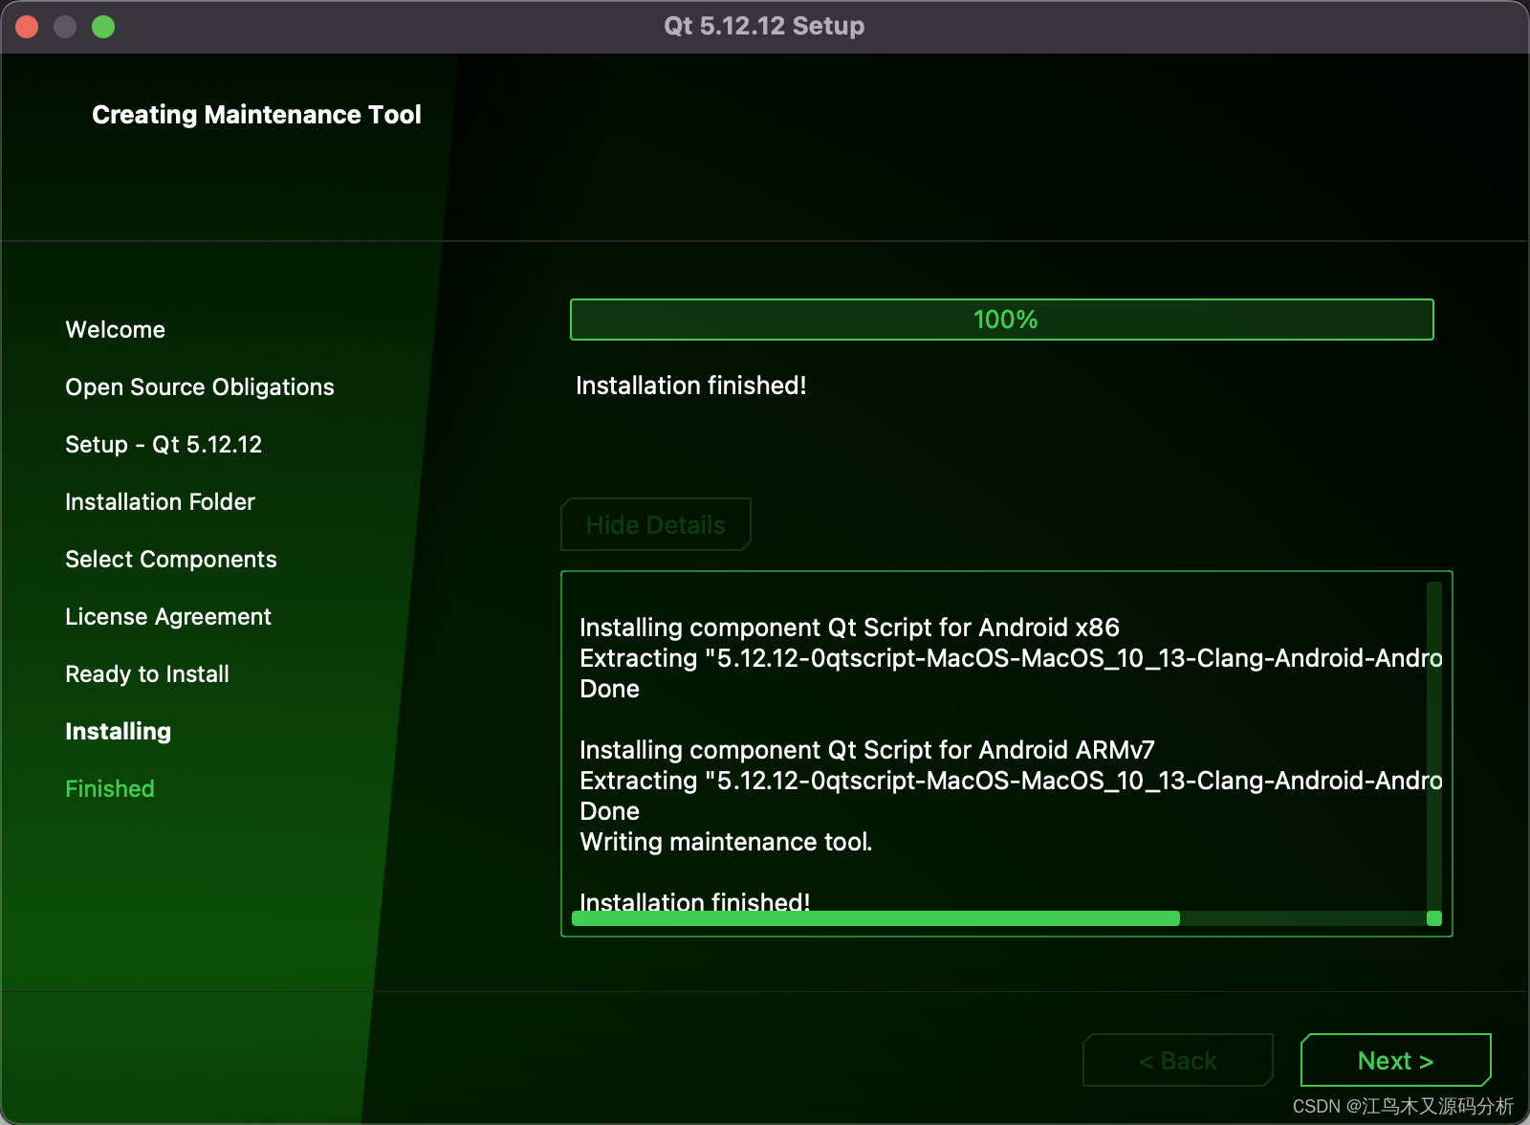Viewport: 1530px width, 1125px height.
Task: Open the License Agreement step
Action: [x=167, y=616]
